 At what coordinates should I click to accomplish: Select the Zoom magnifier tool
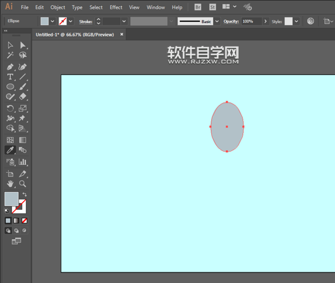[x=23, y=184]
